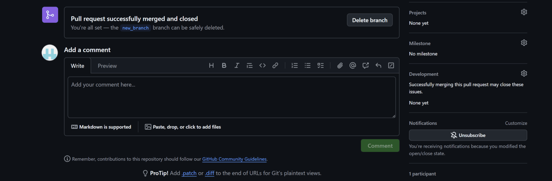552x181 pixels.
Task: Insert a heading with the H icon
Action: click(x=211, y=65)
